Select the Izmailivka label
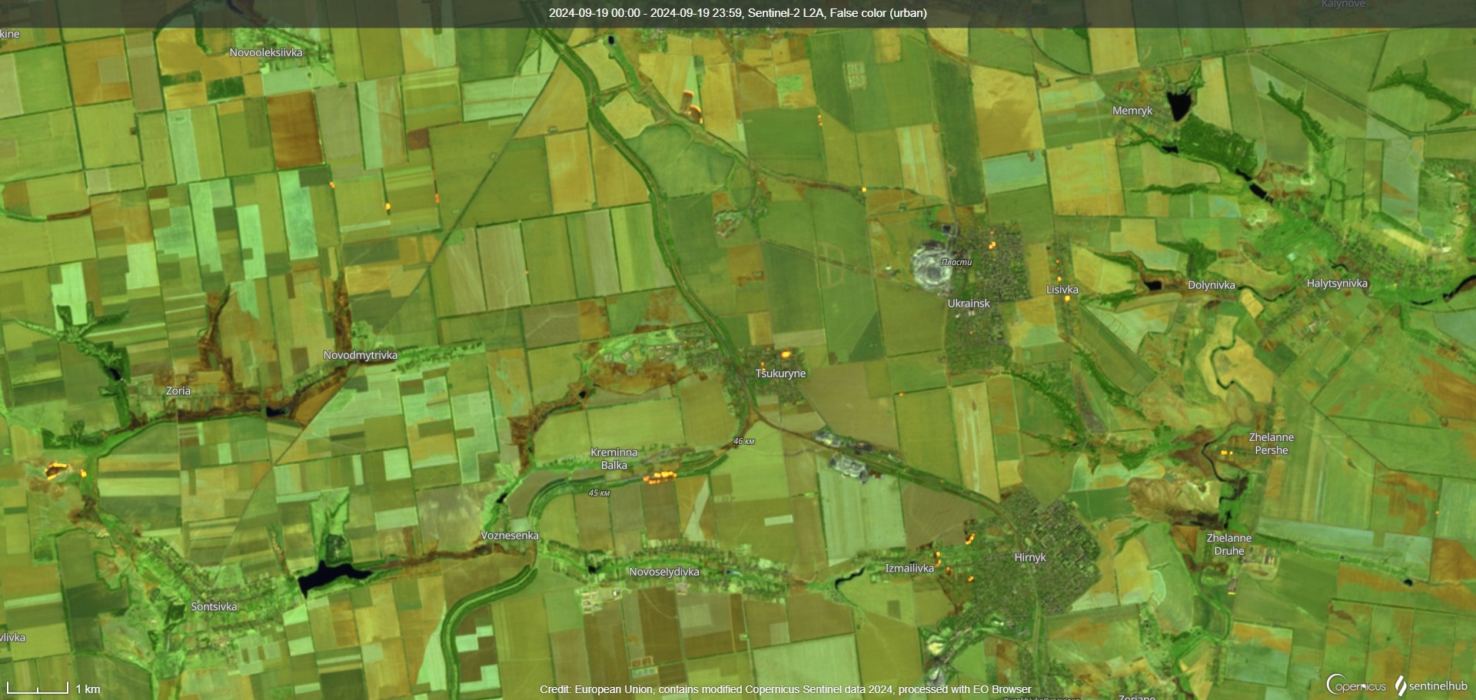The image size is (1476, 700). coord(909,569)
